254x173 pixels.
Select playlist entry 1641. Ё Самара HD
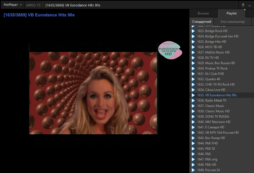tap(222, 127)
